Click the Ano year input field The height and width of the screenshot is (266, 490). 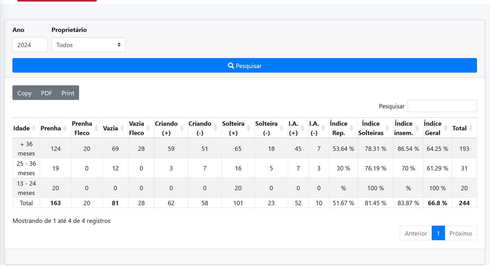pyautogui.click(x=30, y=45)
